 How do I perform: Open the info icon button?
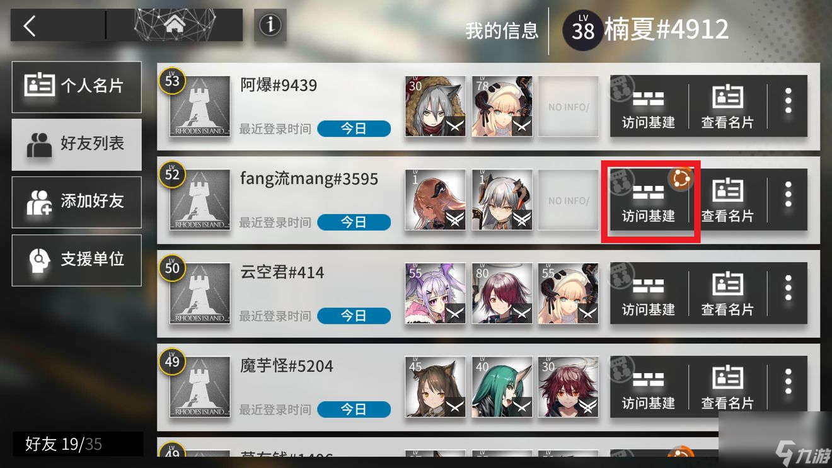click(x=270, y=25)
